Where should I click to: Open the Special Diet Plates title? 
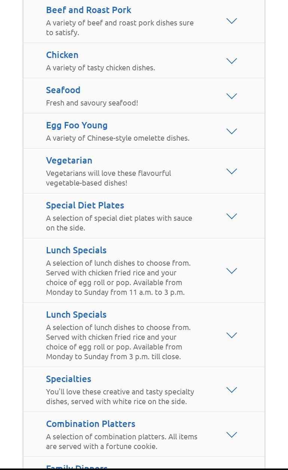click(x=85, y=205)
